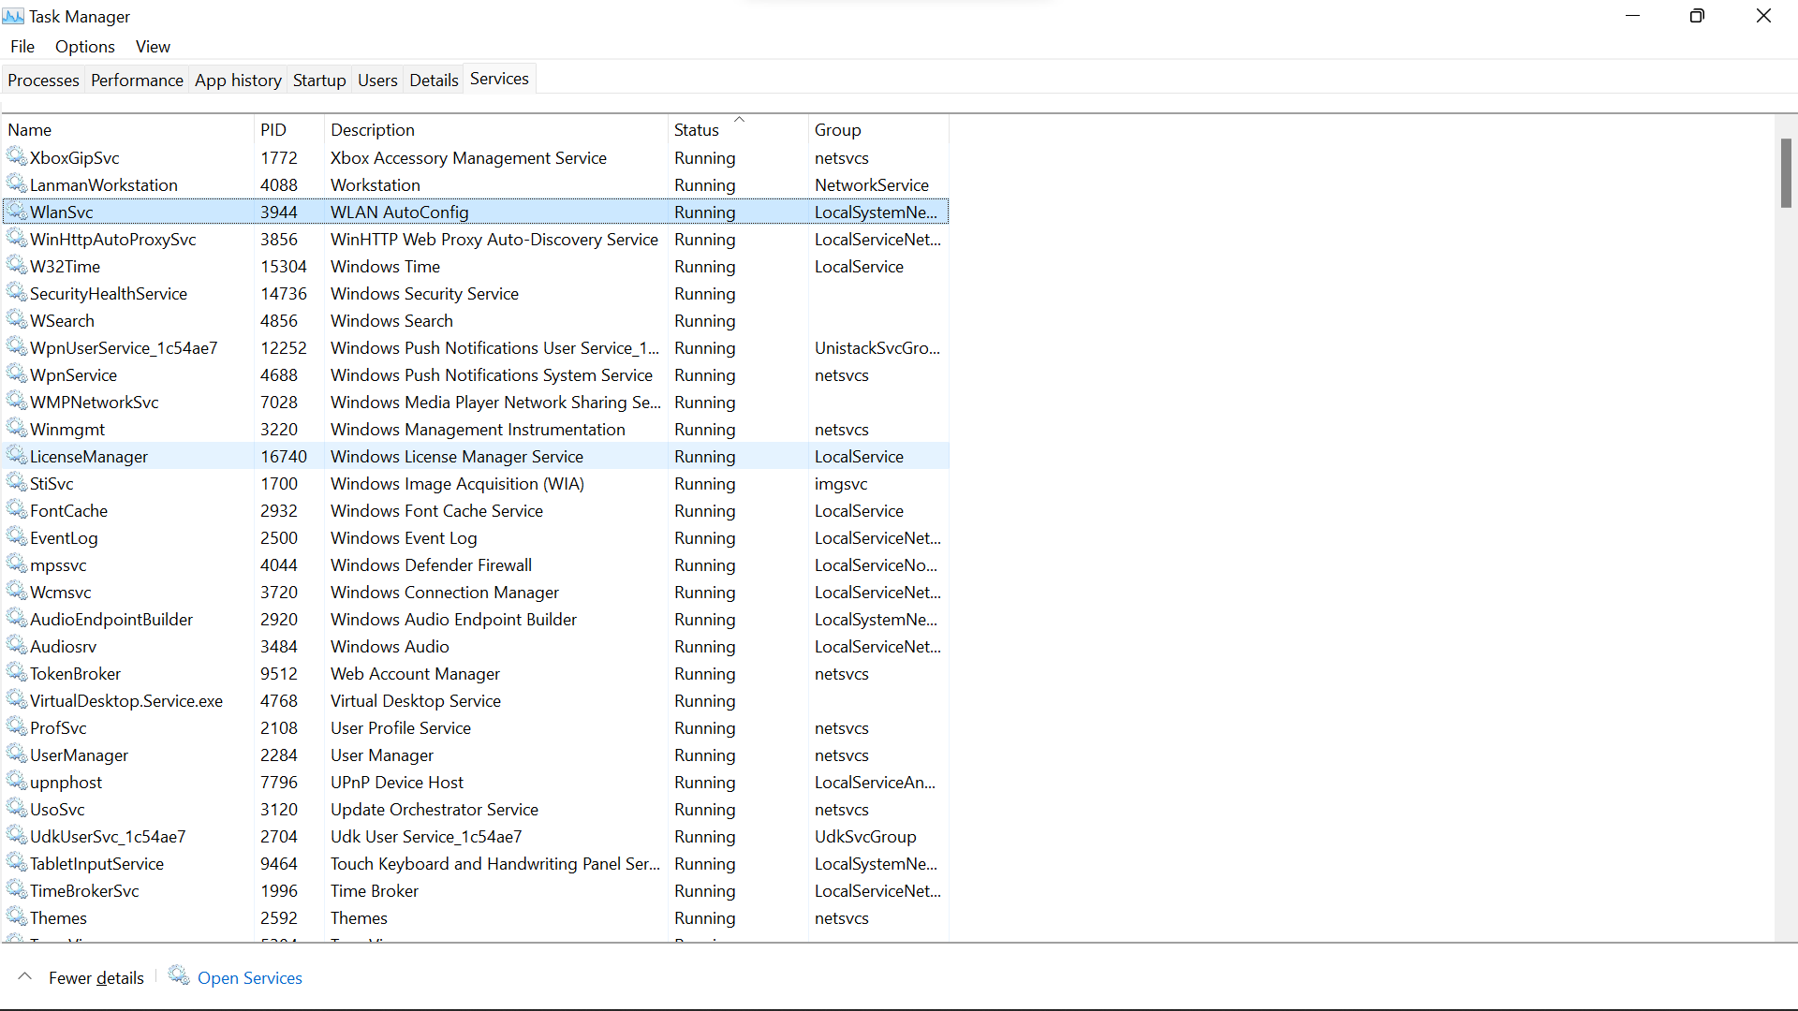
Task: Click the EventLog service gear icon
Action: pos(17,537)
